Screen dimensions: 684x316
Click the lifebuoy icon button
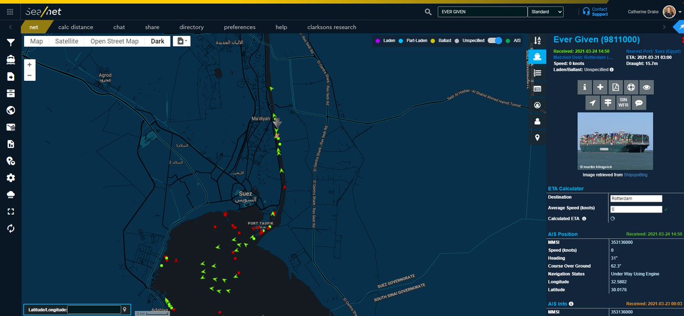pos(630,87)
